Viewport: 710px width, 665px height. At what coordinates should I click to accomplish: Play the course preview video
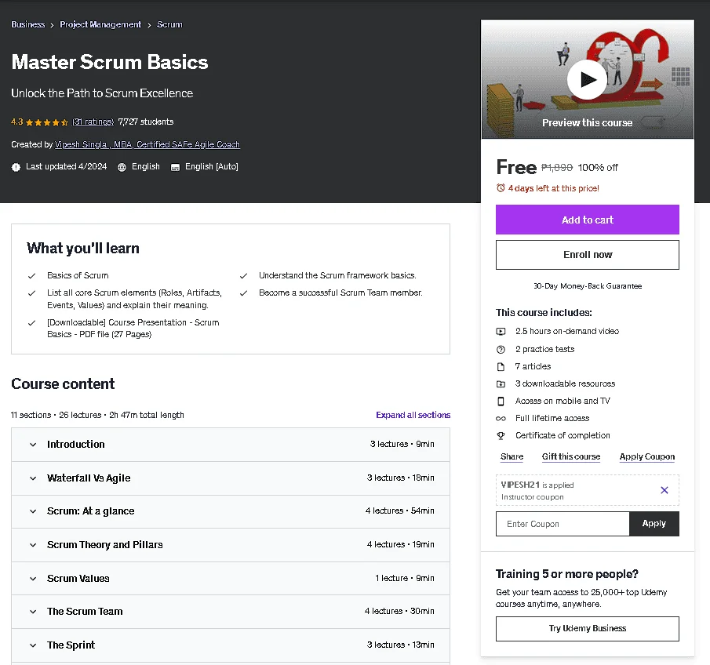588,80
